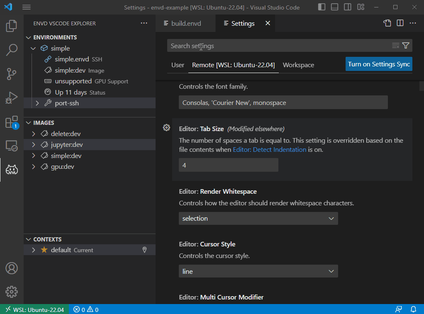Collapse the CONTEXTS section
424x314 pixels.
[x=28, y=239]
